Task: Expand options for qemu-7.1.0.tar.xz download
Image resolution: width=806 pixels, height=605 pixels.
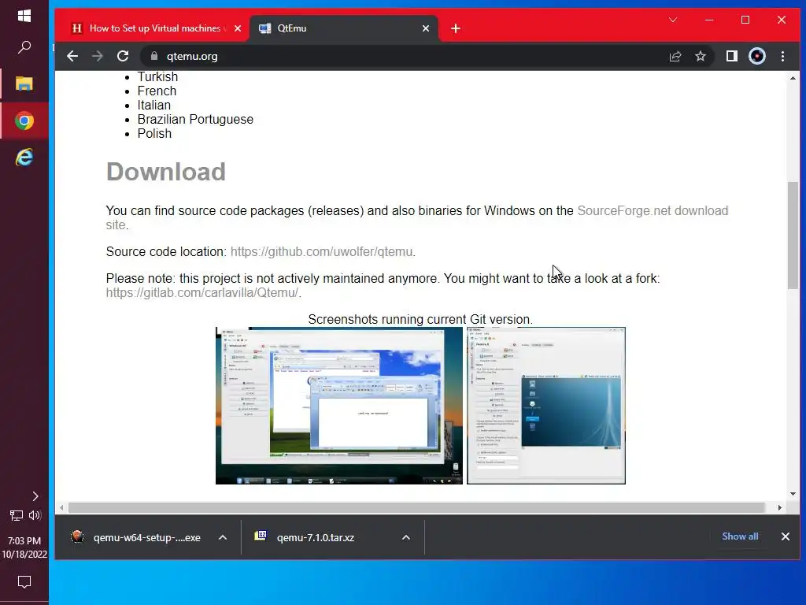Action: pyautogui.click(x=406, y=537)
